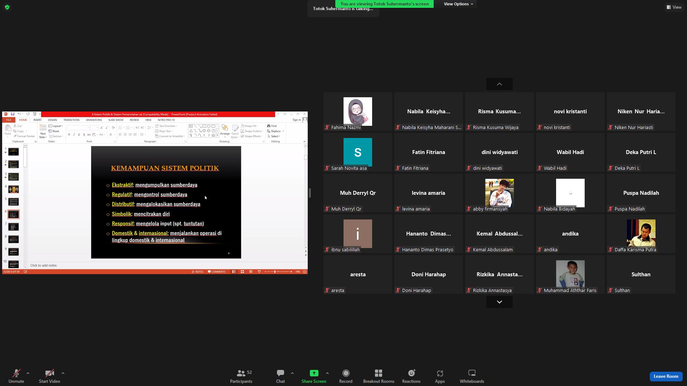Viewport: 687px width, 386px height.
Task: Click Find in the Editing group
Action: click(272, 126)
